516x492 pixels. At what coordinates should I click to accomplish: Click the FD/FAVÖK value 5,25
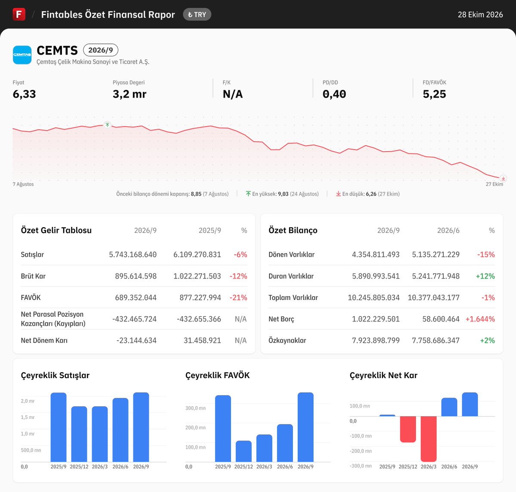click(x=434, y=94)
